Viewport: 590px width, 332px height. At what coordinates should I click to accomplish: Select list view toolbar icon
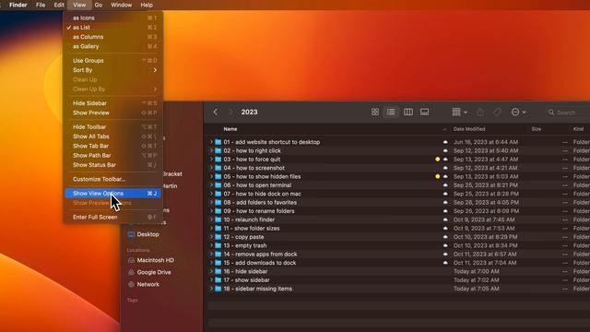[391, 113]
